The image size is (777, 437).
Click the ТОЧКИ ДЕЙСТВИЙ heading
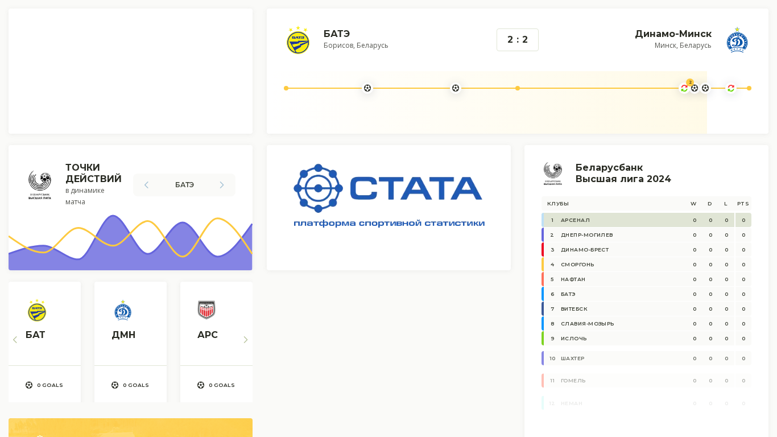(x=94, y=173)
